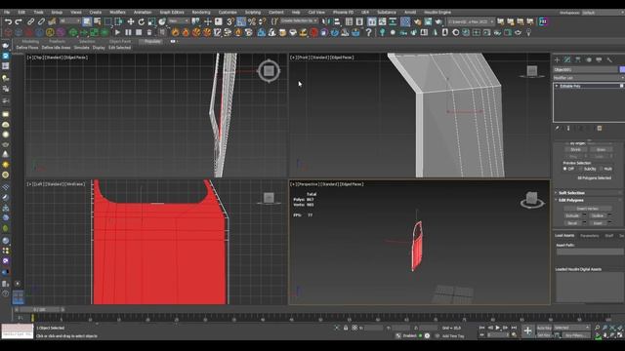Open the Modify panel tab icon
This screenshot has height=351, width=625.
(x=567, y=59)
